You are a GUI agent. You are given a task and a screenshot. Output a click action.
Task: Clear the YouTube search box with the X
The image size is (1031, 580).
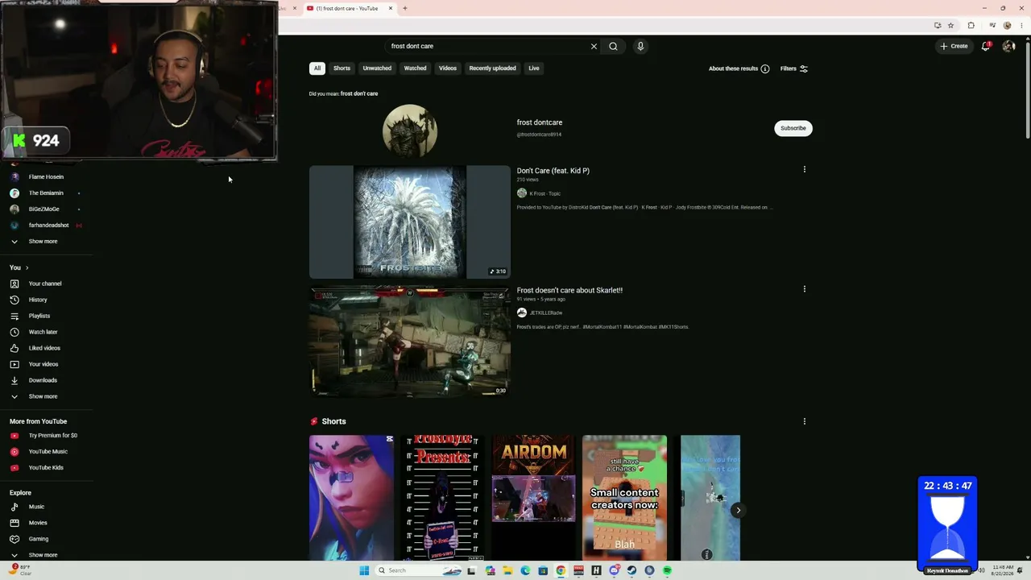tap(594, 46)
